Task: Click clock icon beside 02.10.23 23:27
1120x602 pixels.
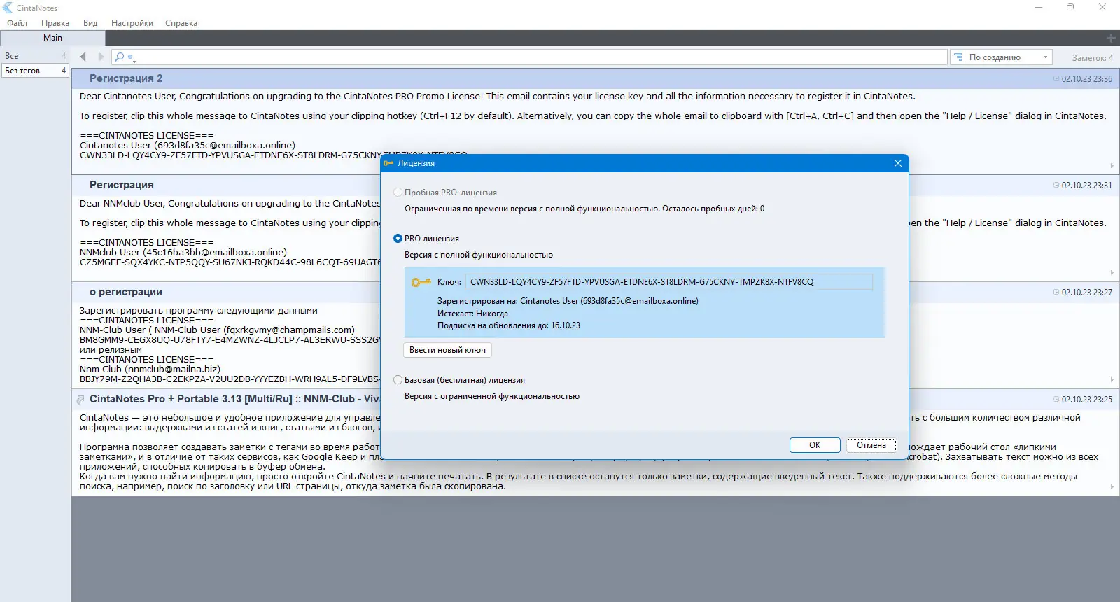Action: (1056, 293)
